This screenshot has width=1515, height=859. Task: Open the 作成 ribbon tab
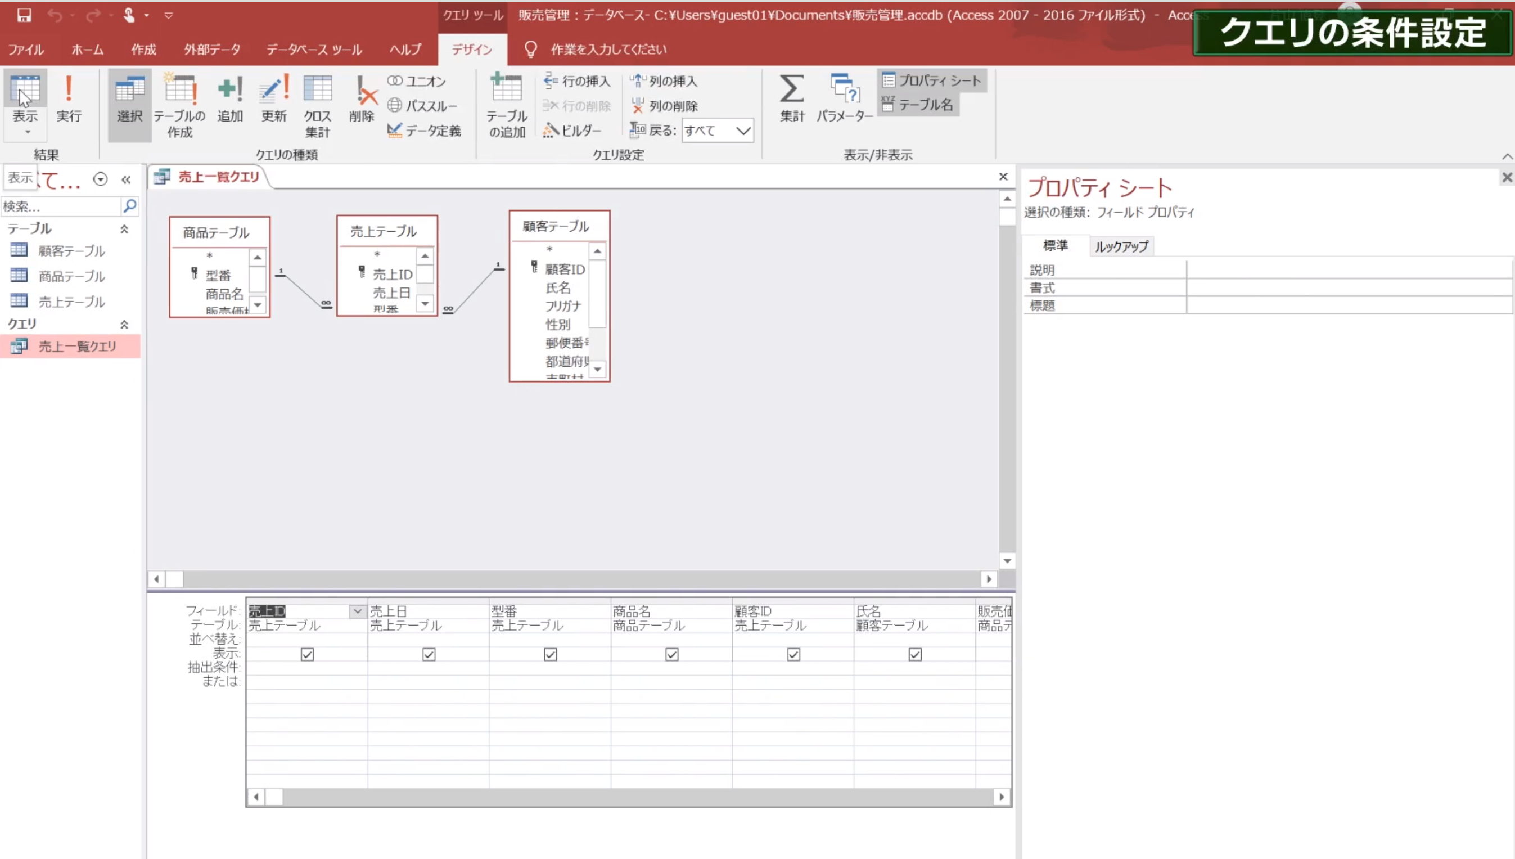coord(143,50)
